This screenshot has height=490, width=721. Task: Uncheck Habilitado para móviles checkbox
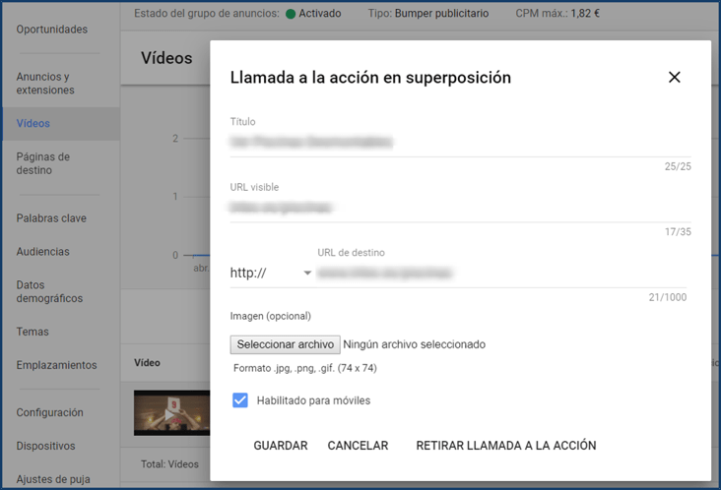240,400
